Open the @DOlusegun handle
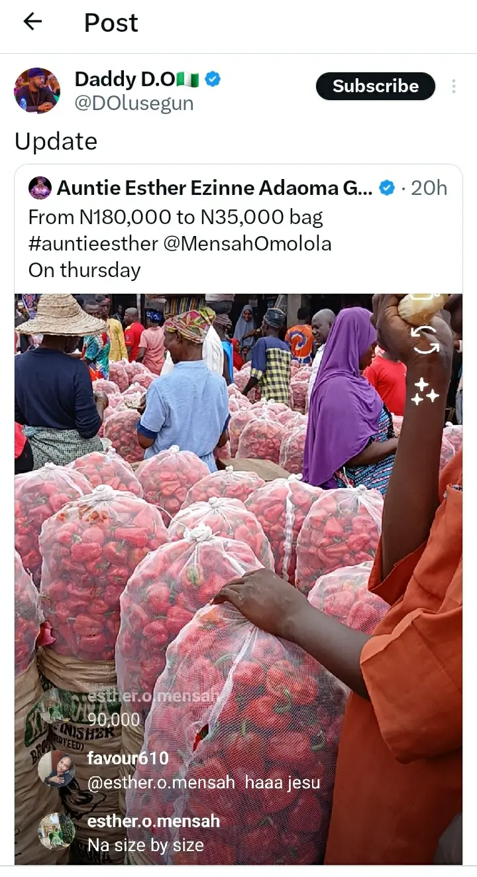 pyautogui.click(x=134, y=103)
